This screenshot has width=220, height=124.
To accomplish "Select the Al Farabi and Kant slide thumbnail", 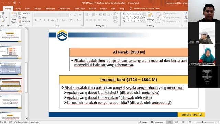I will point(11,85).
